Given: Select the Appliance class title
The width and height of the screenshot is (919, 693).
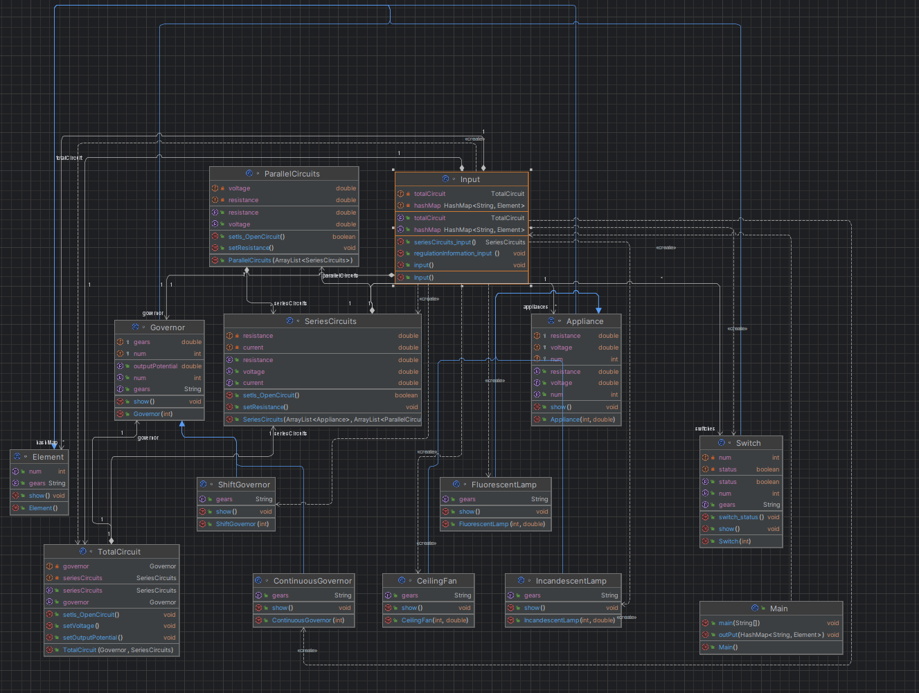Looking at the screenshot, I should coord(585,321).
